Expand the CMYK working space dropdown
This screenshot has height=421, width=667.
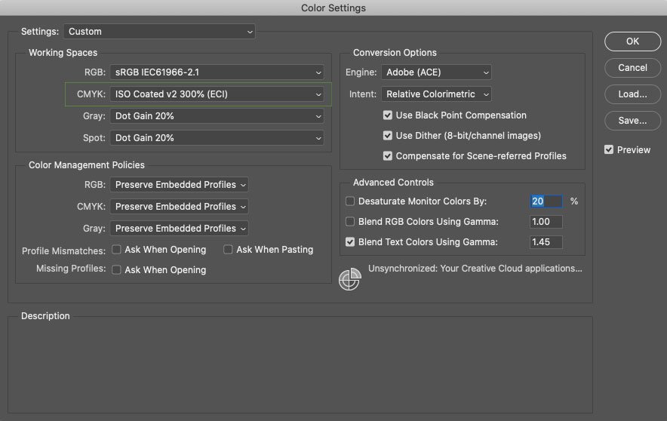click(x=217, y=94)
